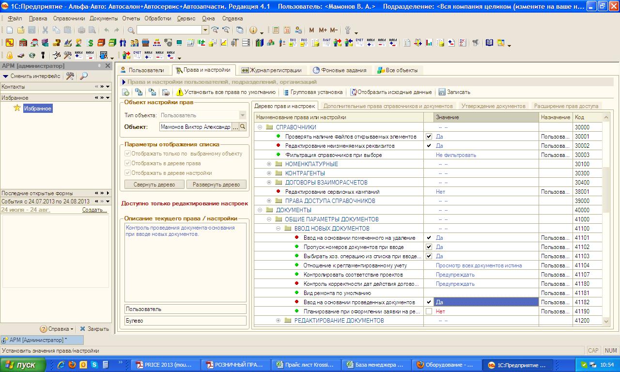This screenshot has width=620, height=372.
Task: Open the info help icon
Action: click(x=253, y=30)
